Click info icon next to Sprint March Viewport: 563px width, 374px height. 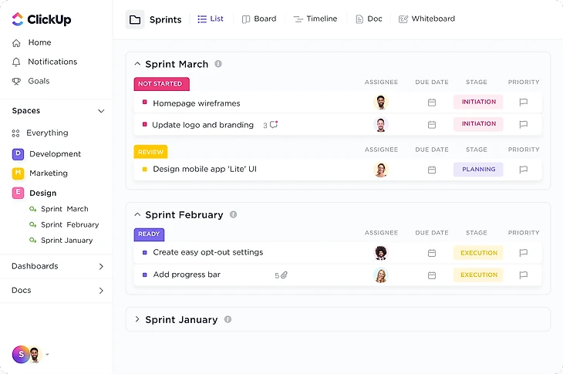218,64
